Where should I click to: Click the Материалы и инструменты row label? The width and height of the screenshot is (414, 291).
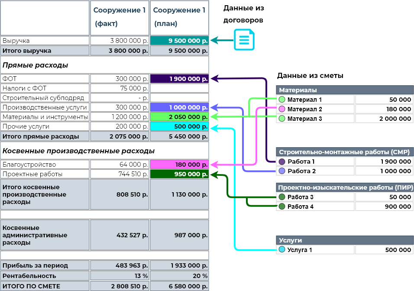45,117
